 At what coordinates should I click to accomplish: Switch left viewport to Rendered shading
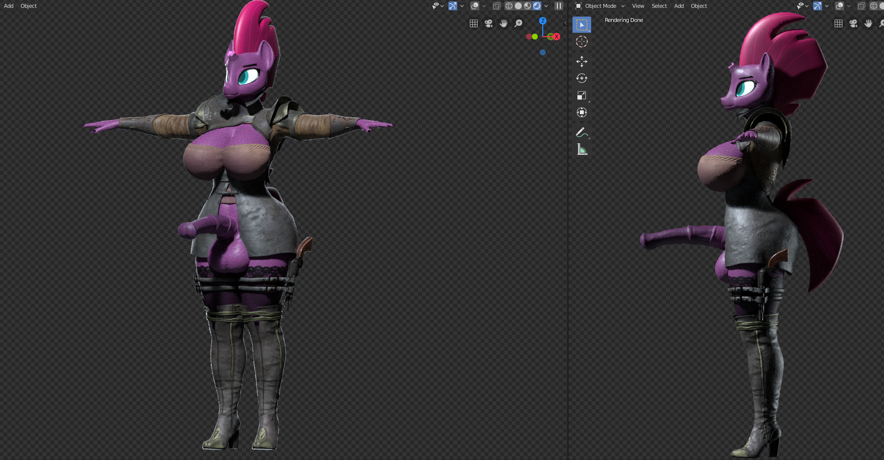click(537, 6)
